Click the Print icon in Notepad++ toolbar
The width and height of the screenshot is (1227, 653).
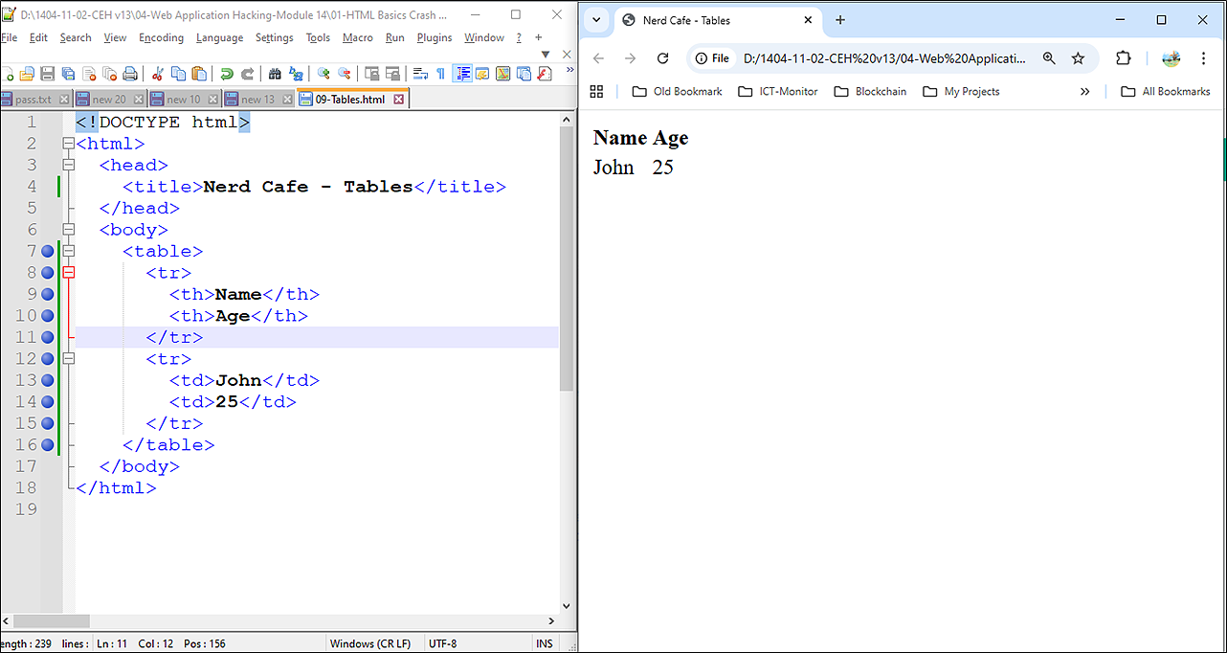130,74
